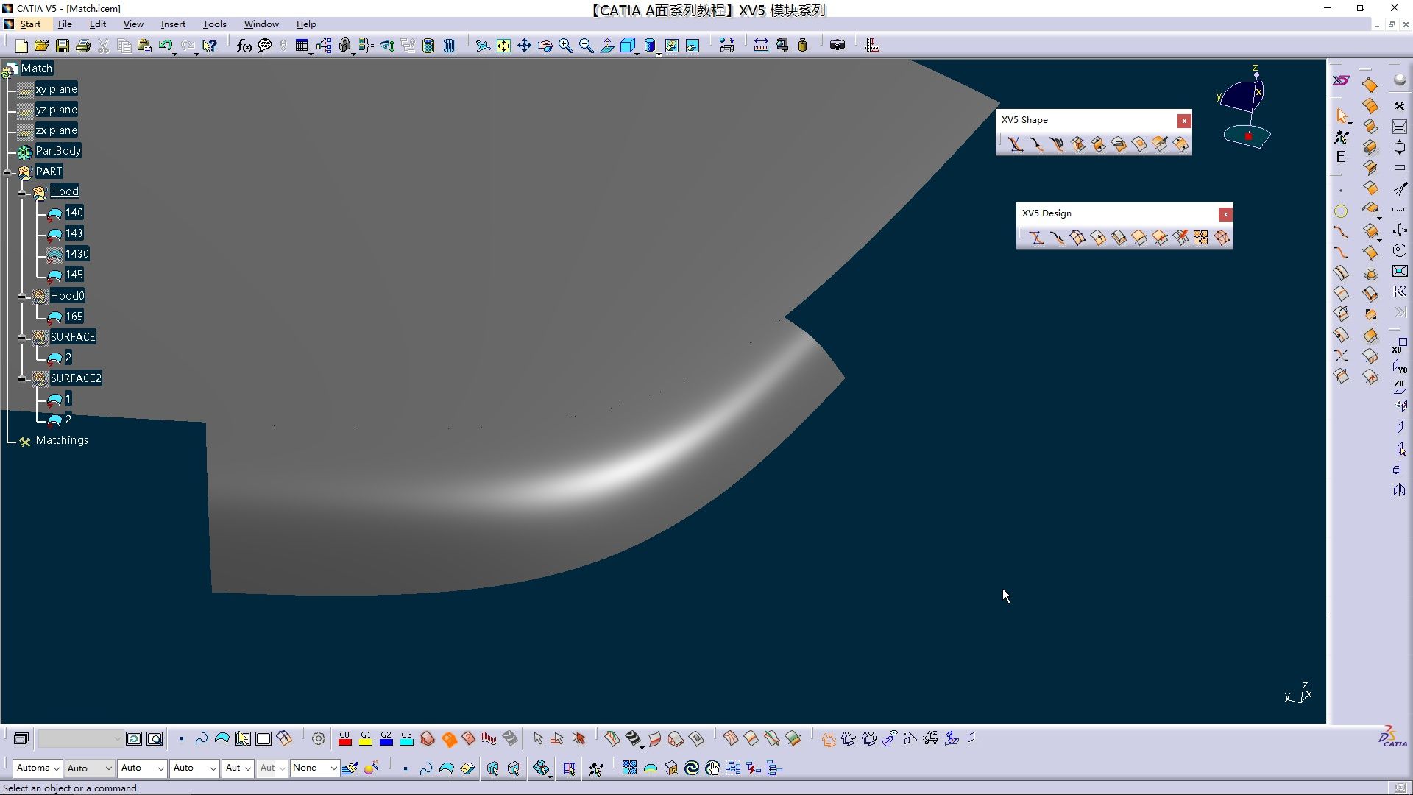Toggle the G2 continuity filter
Image resolution: width=1413 pixels, height=795 pixels.
[386, 738]
